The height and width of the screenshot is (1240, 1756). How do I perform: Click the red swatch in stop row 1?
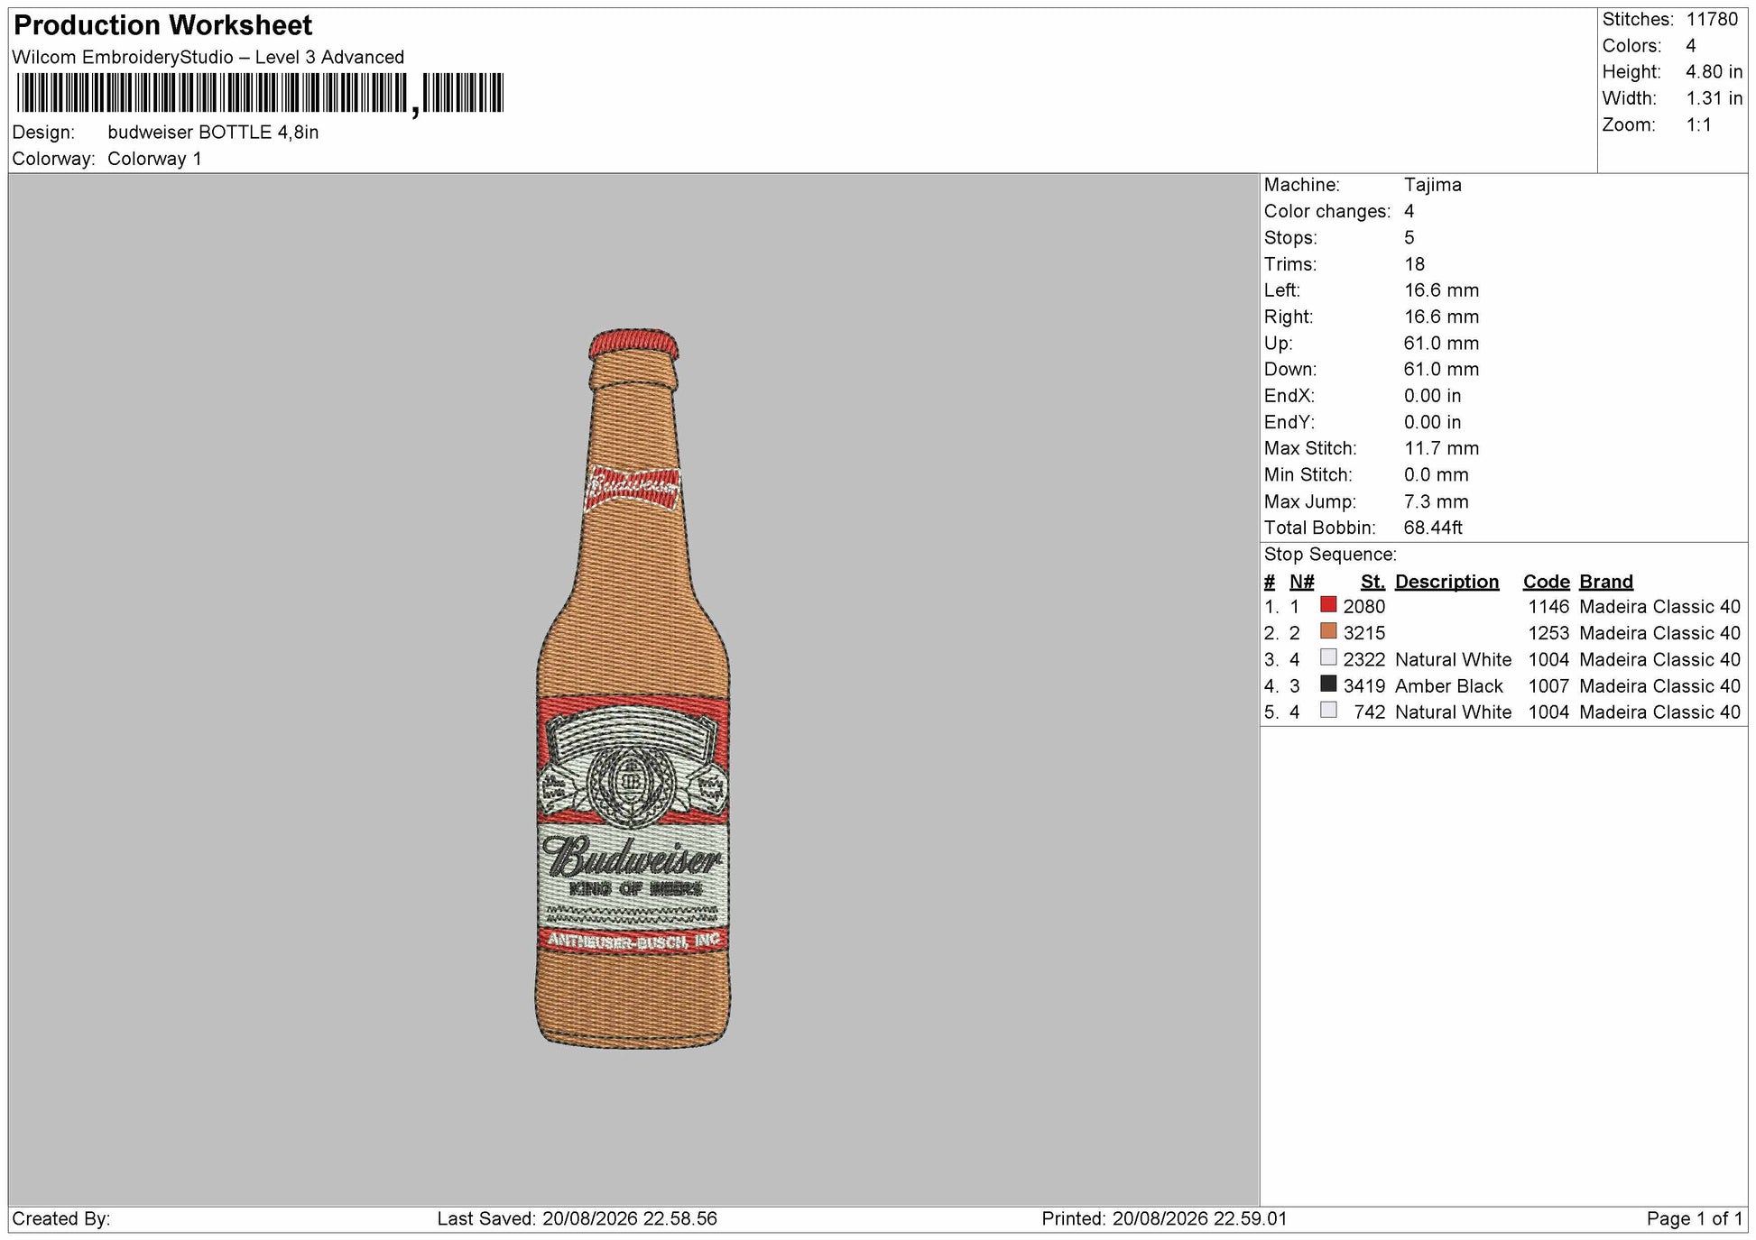pyautogui.click(x=1328, y=604)
